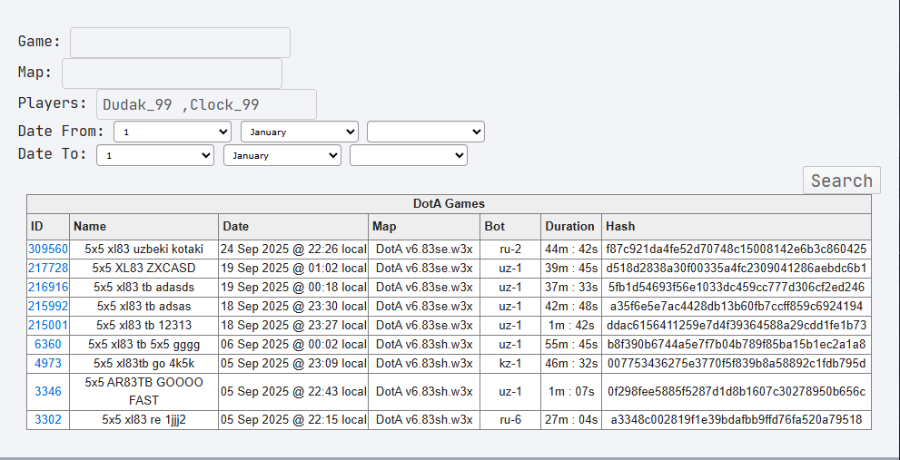Click date '06 Sep 2025 @ 00:02 local'
The image size is (900, 460).
point(293,344)
